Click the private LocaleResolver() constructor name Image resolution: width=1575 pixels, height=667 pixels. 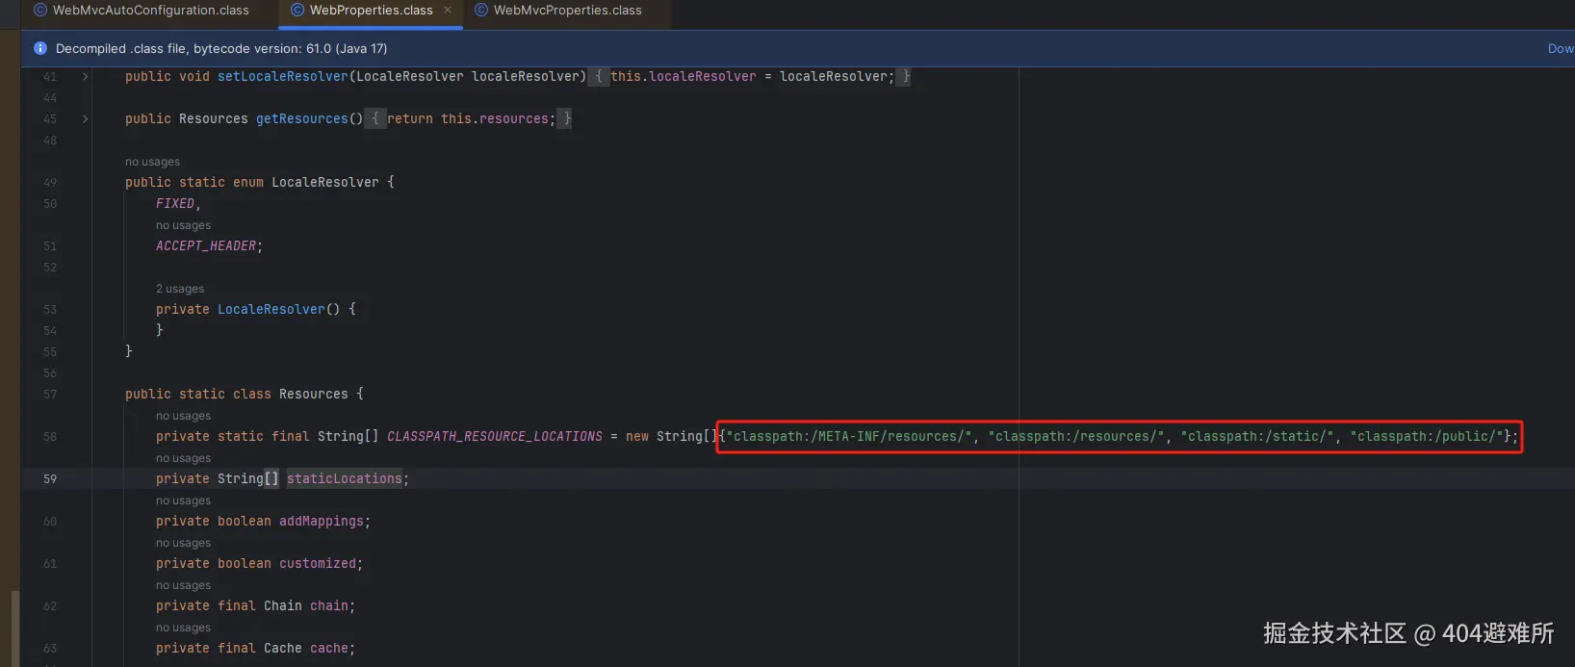click(x=271, y=309)
